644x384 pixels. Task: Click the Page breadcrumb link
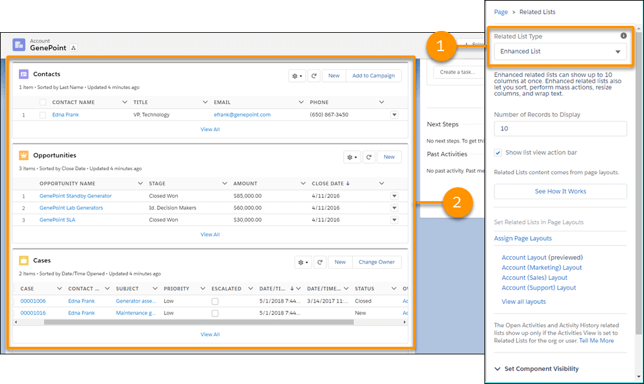pyautogui.click(x=501, y=12)
